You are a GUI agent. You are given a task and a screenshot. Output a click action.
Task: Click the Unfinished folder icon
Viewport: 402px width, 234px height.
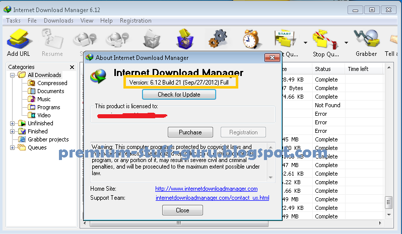(x=22, y=123)
